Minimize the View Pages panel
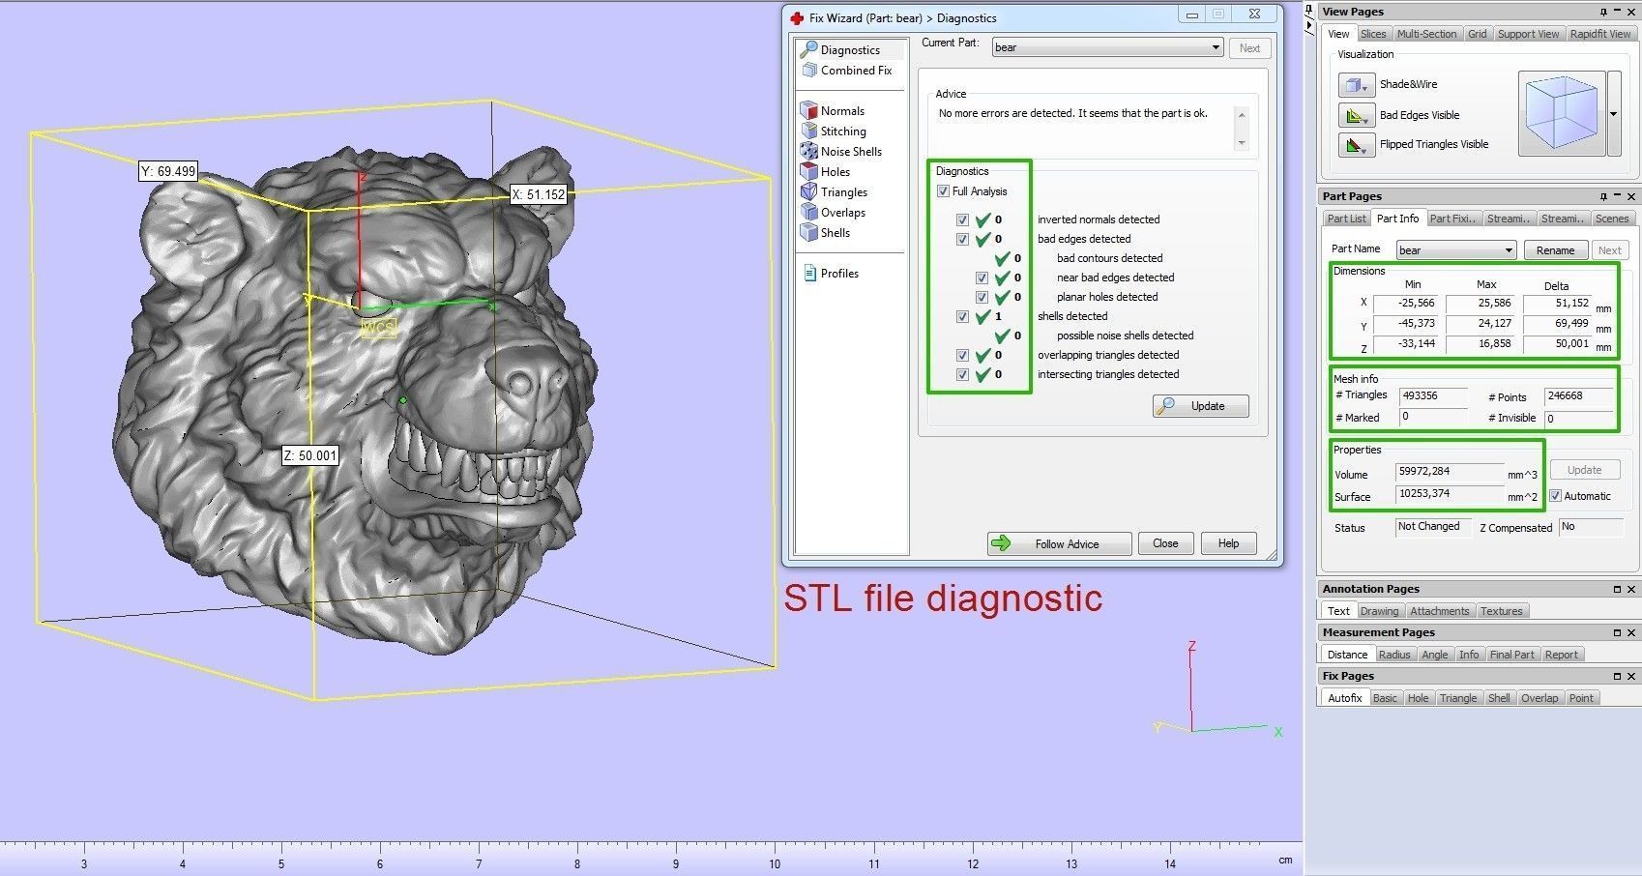The height and width of the screenshot is (876, 1642). [x=1618, y=12]
